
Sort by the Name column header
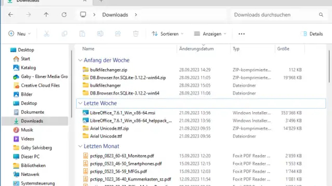pos(88,49)
